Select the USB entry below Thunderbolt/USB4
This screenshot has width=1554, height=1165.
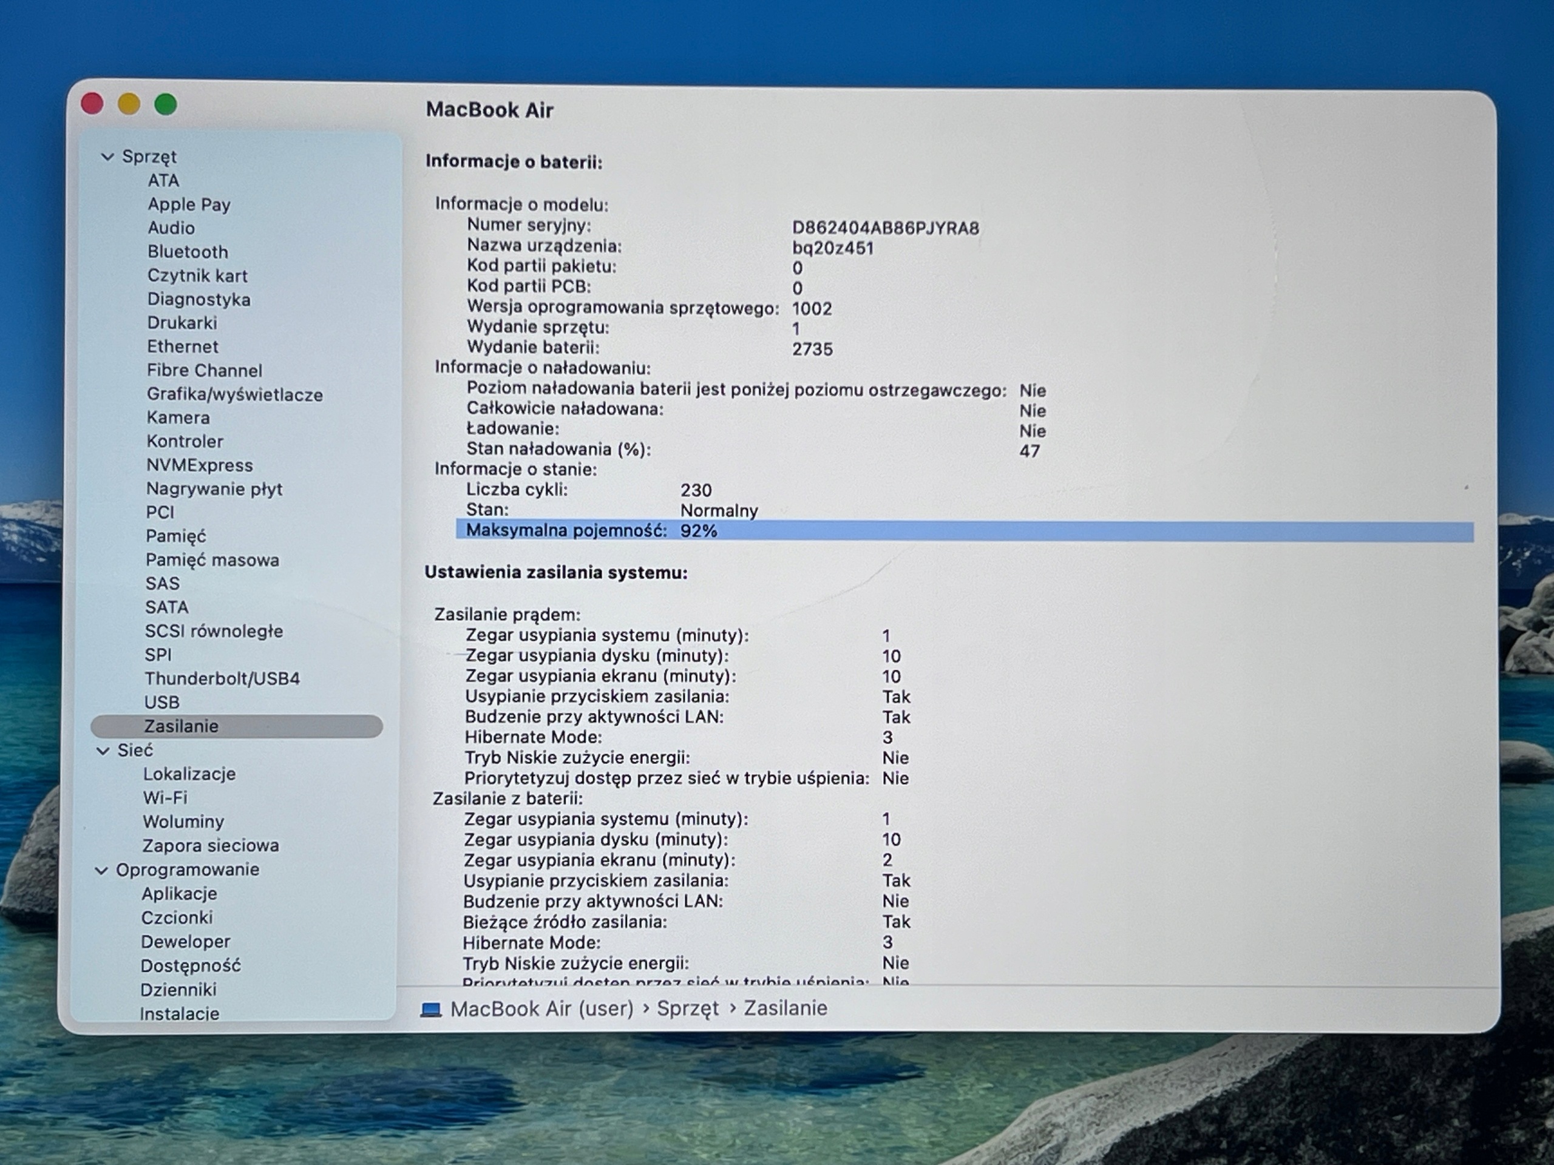161,702
